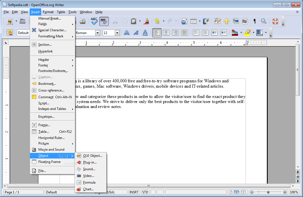Image resolution: width=303 pixels, height=197 pixels.
Task: Click the 100% zoom level field
Action: coord(294,192)
